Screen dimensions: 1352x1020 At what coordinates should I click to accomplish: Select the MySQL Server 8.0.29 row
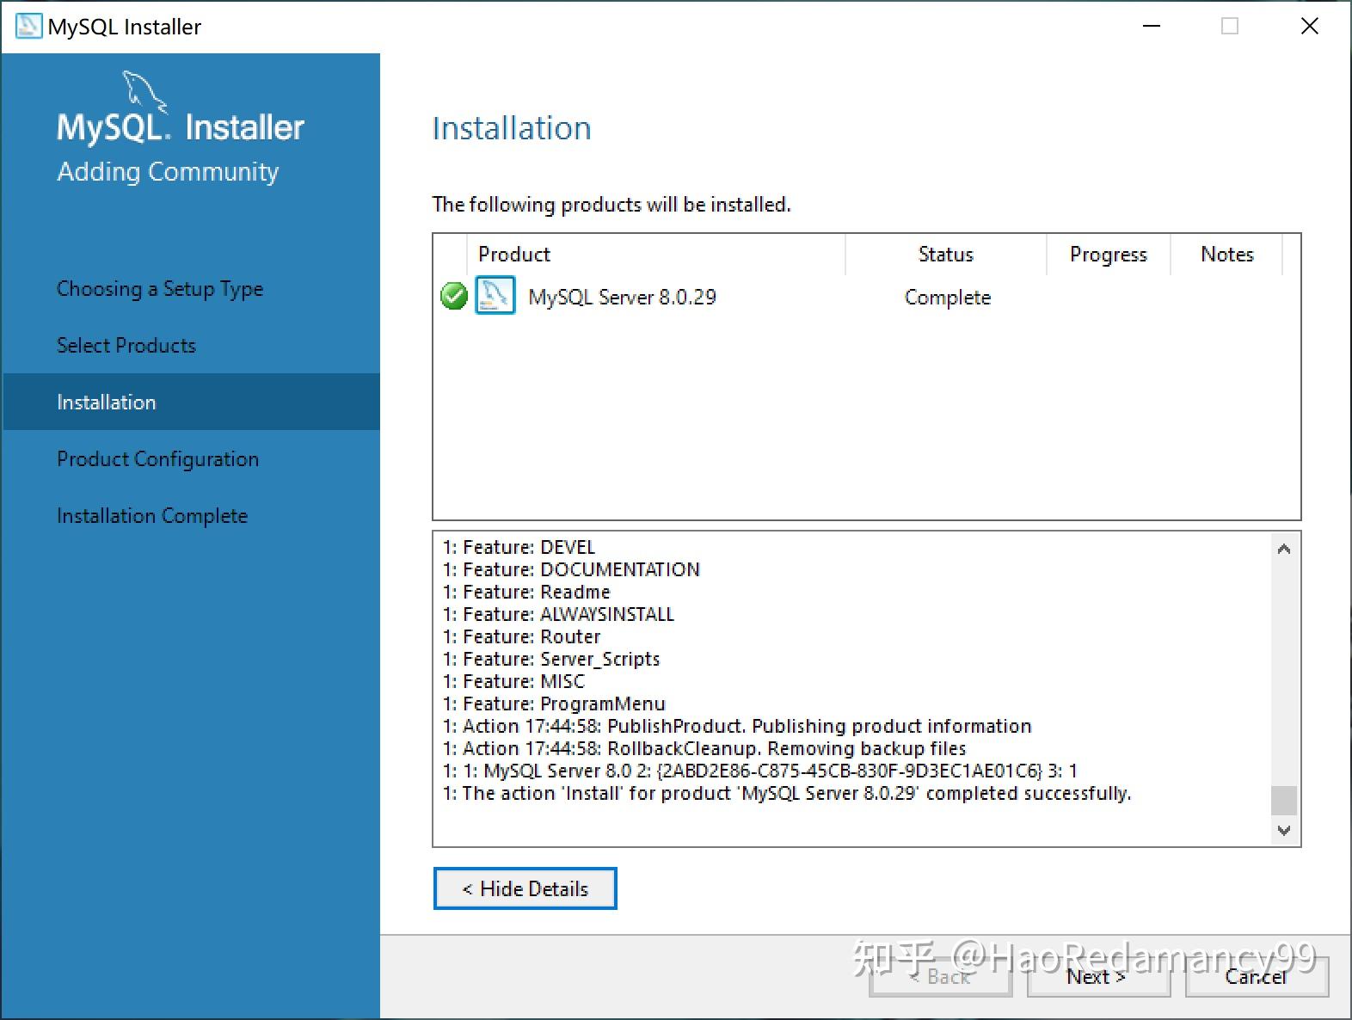pos(866,297)
